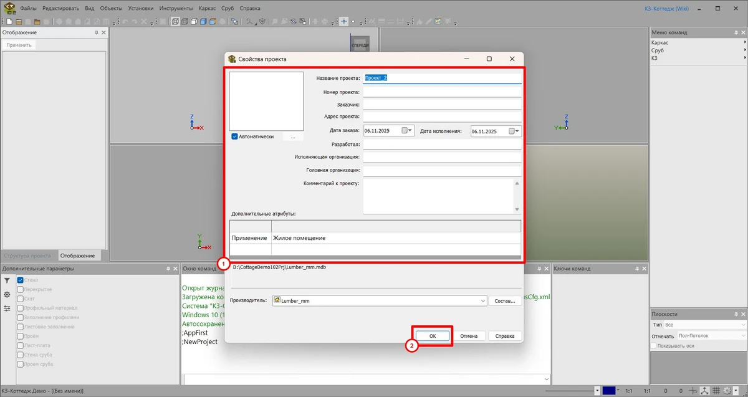
Task: Toggle the Автоматически checkbox
Action: tap(235, 136)
